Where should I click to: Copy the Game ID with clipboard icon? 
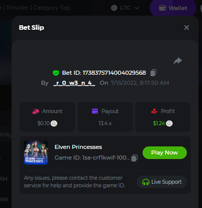pos(134,158)
